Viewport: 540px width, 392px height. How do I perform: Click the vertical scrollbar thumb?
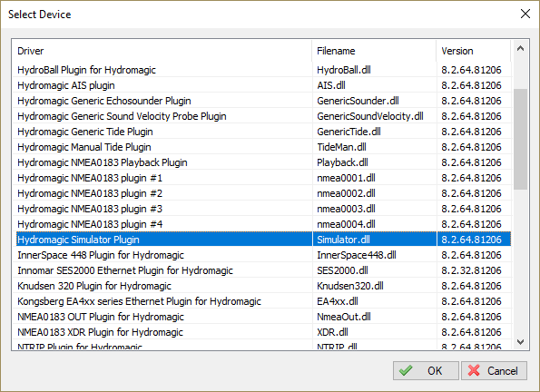pos(520,139)
